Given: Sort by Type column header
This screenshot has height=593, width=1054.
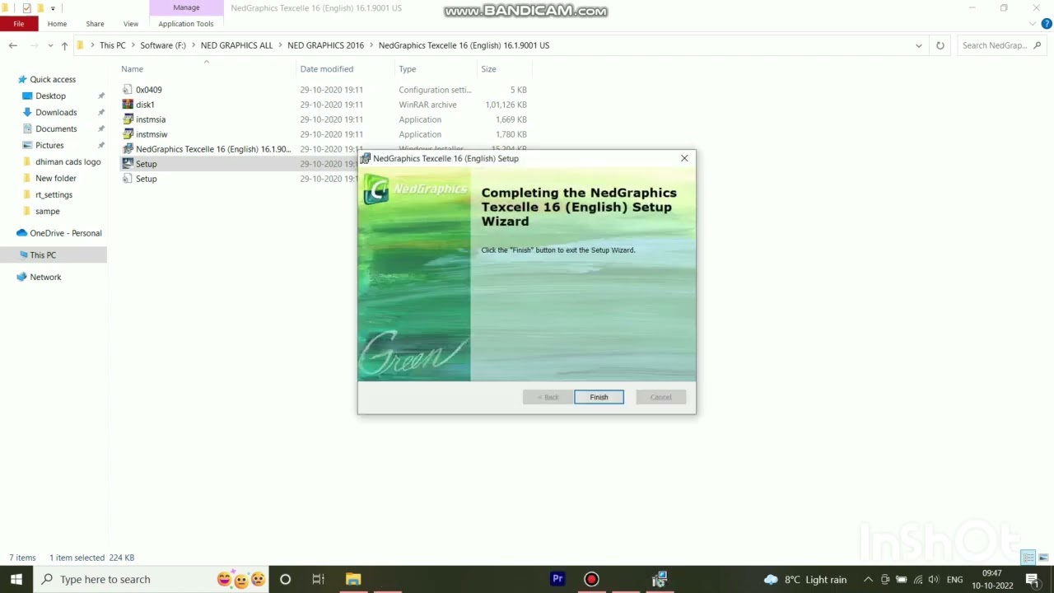Looking at the screenshot, I should (x=408, y=69).
